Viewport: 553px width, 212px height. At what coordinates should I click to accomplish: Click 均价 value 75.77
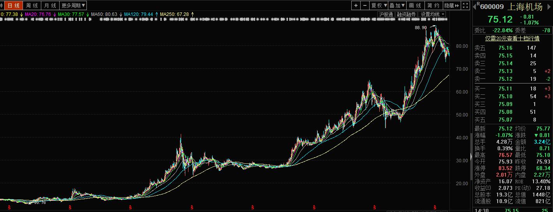coord(543,129)
